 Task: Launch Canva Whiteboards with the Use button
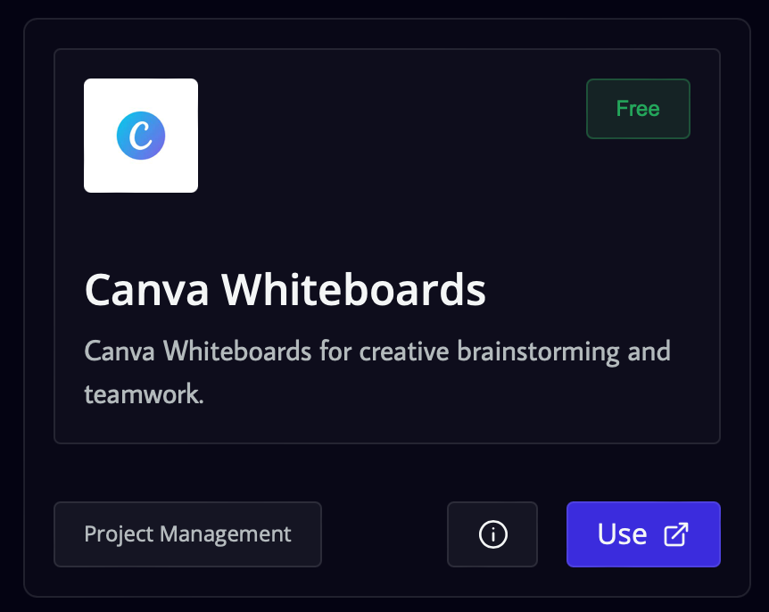point(643,534)
